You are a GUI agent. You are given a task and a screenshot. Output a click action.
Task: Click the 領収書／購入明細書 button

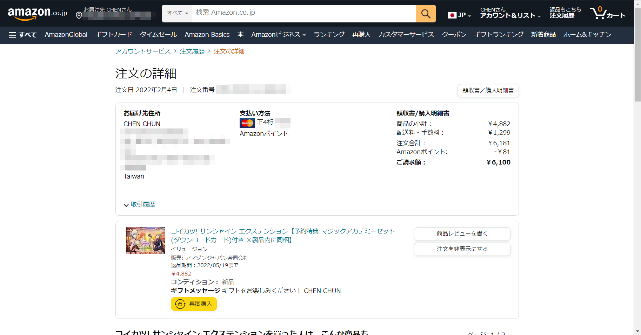(488, 90)
